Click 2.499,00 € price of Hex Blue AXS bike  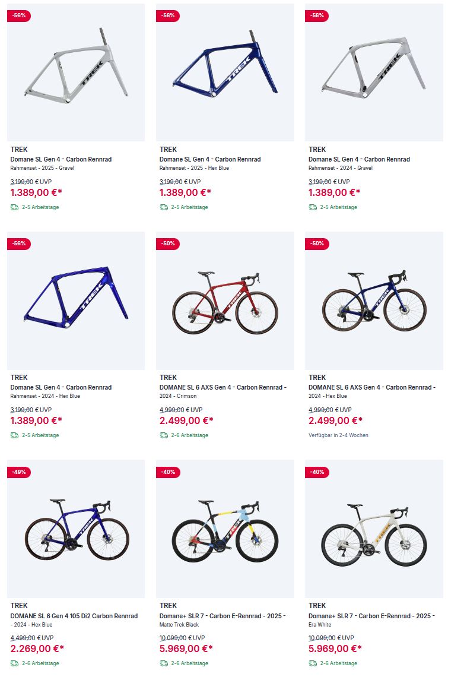[335, 420]
